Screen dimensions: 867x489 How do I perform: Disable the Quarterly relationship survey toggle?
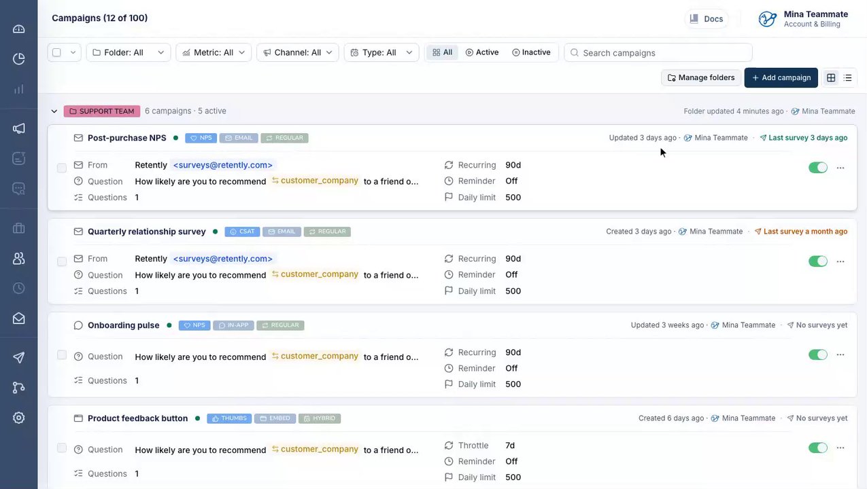818,261
